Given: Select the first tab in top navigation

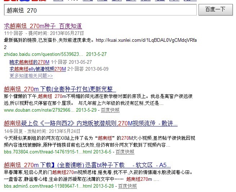Looking at the screenshot, I should 58,1.
